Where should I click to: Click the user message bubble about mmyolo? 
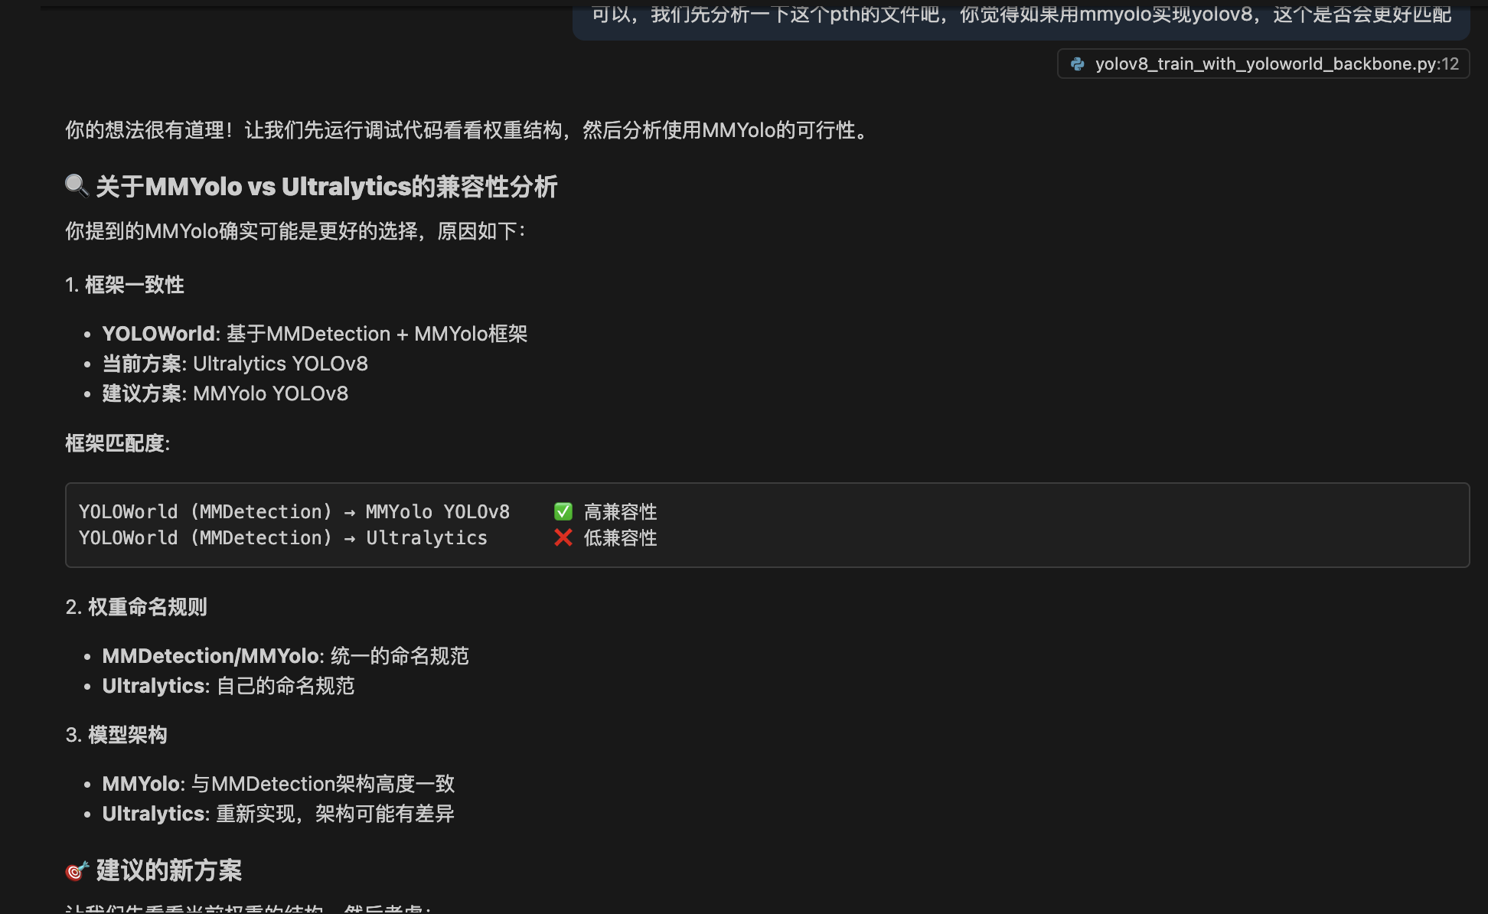tap(1021, 20)
